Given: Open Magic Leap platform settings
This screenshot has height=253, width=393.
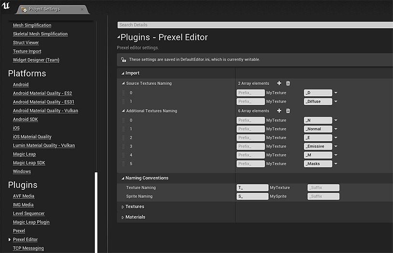Looking at the screenshot, I should [x=24, y=154].
